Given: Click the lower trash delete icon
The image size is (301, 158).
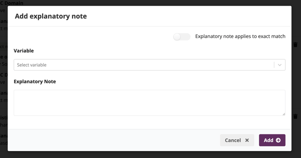Looking at the screenshot, I should 295,116.
